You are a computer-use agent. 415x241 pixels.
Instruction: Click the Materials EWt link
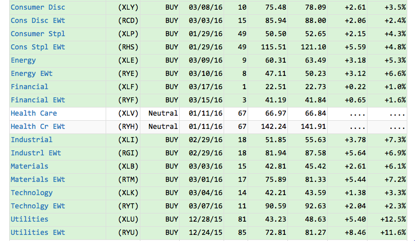click(38, 179)
